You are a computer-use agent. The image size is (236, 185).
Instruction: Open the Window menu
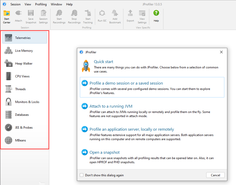point(56,4)
